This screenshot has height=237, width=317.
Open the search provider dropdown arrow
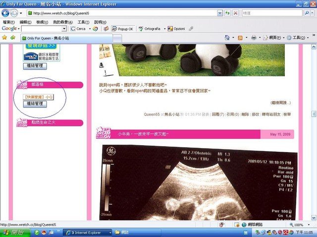click(313, 13)
